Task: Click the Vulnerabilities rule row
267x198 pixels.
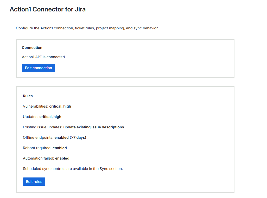Action: click(x=47, y=106)
